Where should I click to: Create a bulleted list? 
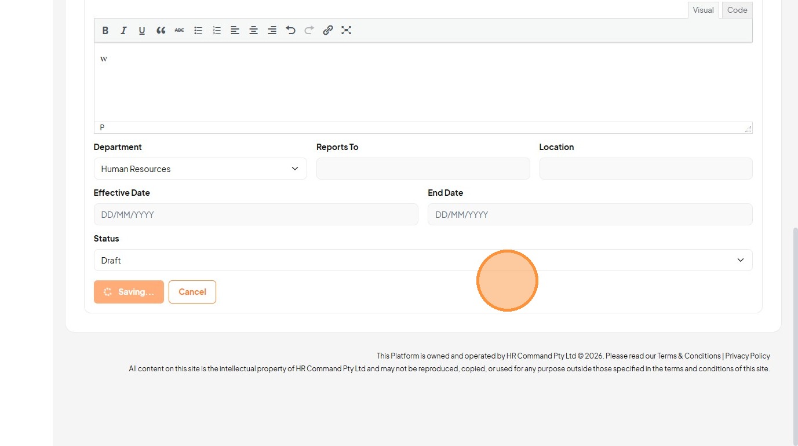(x=198, y=31)
